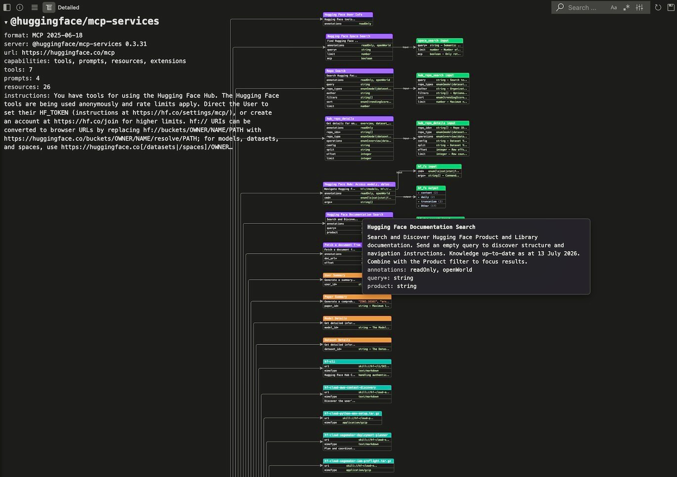Select the hf-cloud-python-env-setup.tar.gz resource node header
The height and width of the screenshot is (477, 677).
[353, 414]
